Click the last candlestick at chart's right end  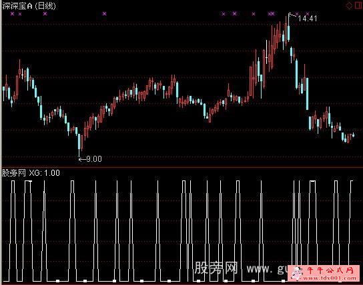353,135
